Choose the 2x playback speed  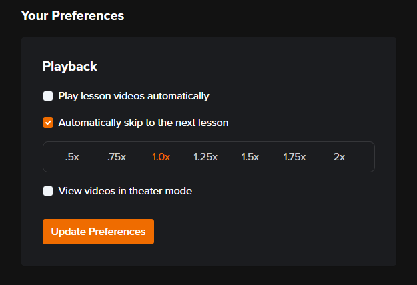tap(339, 157)
